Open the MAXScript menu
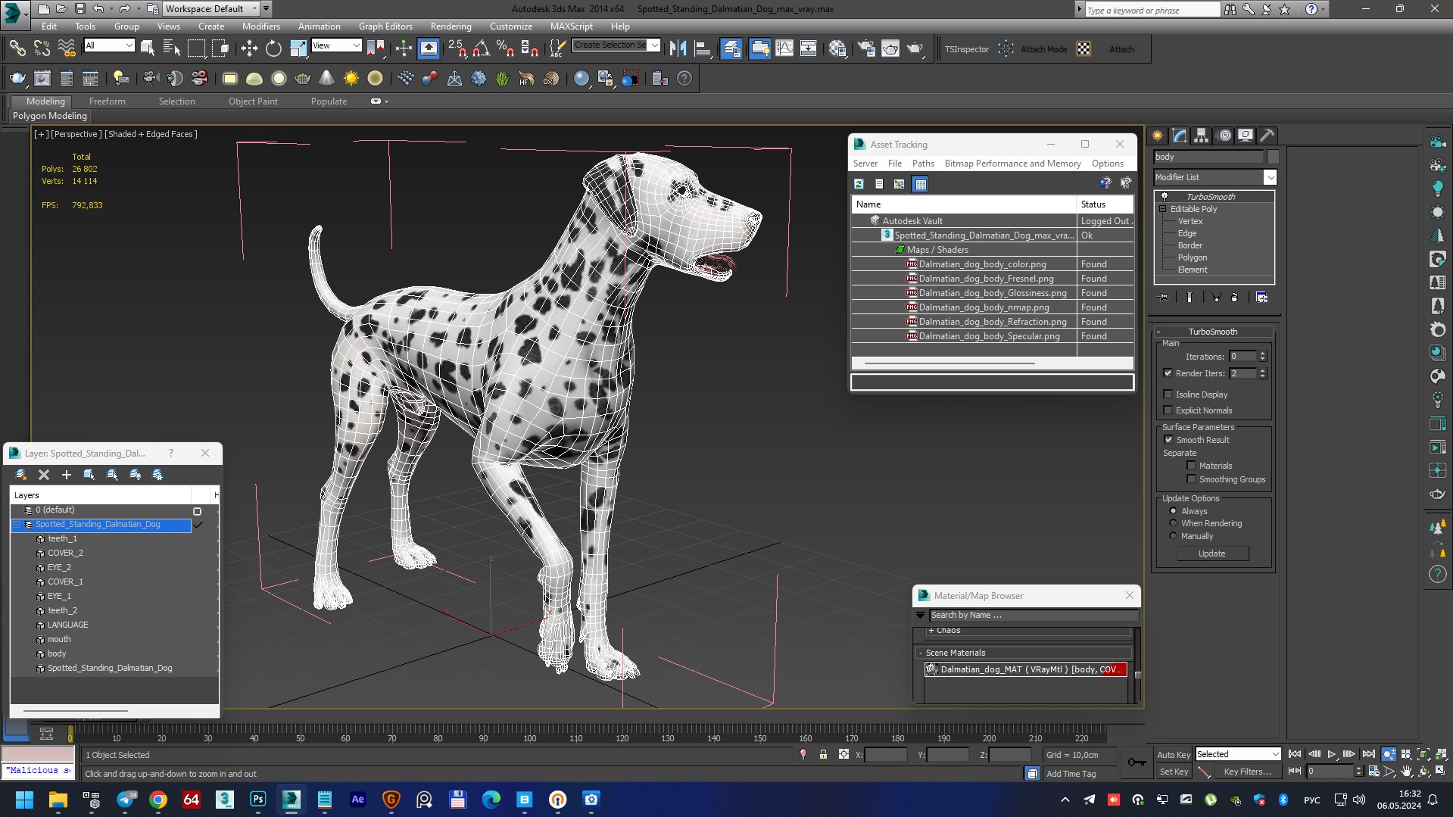The width and height of the screenshot is (1453, 817). (572, 27)
